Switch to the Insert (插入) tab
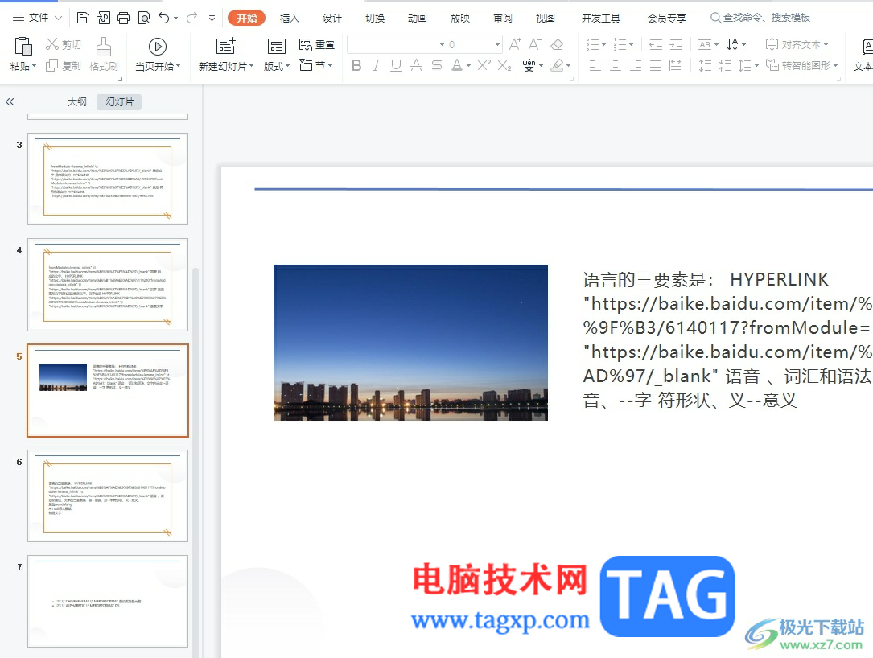 (290, 19)
